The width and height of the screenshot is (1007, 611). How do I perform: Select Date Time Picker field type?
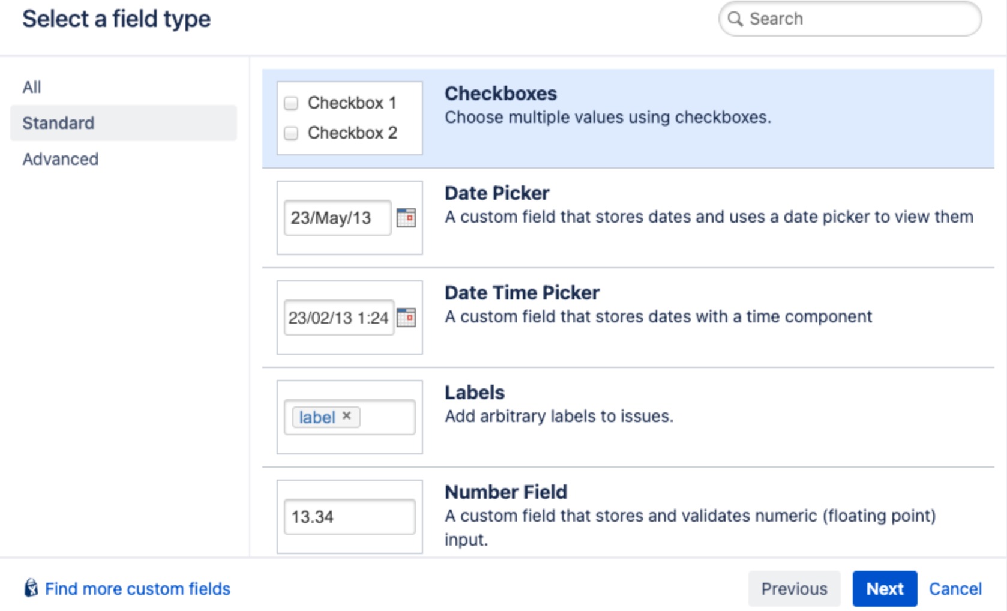(x=628, y=318)
